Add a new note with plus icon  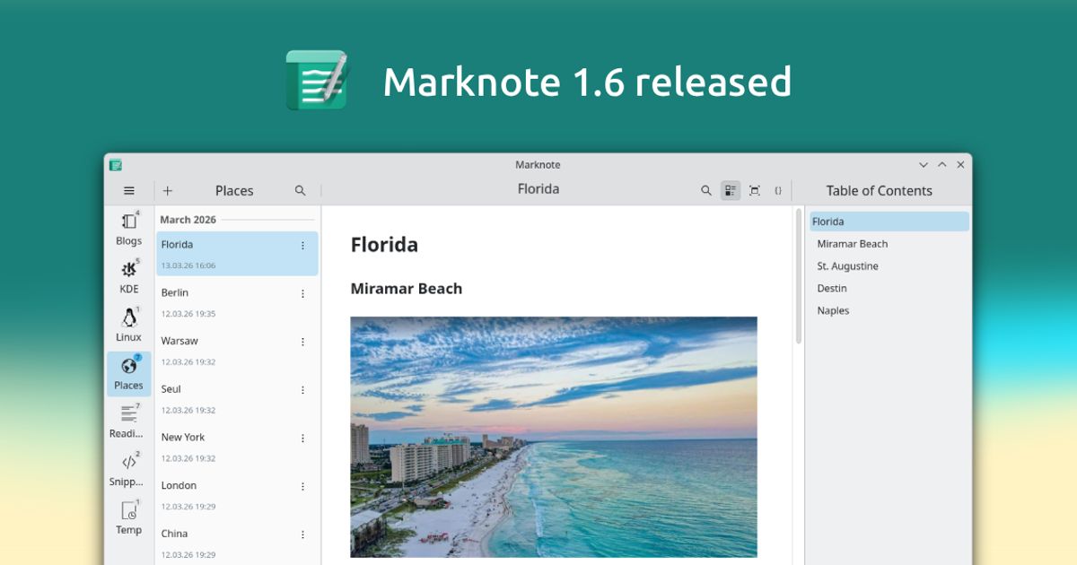[x=168, y=190]
